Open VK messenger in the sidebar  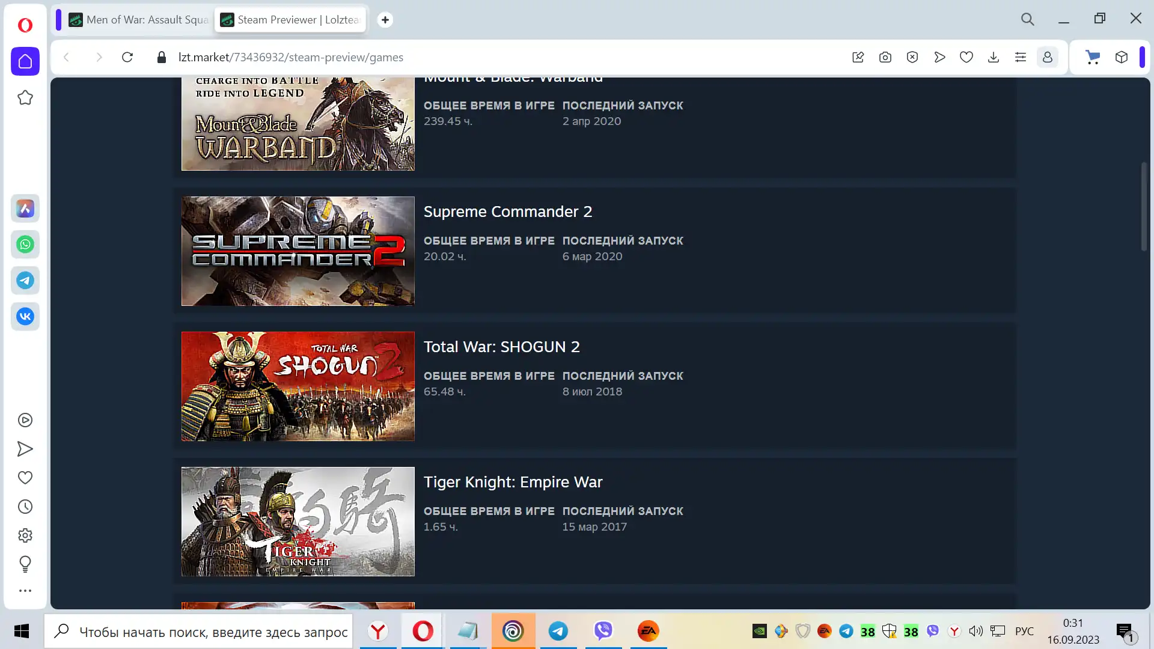[x=25, y=317]
